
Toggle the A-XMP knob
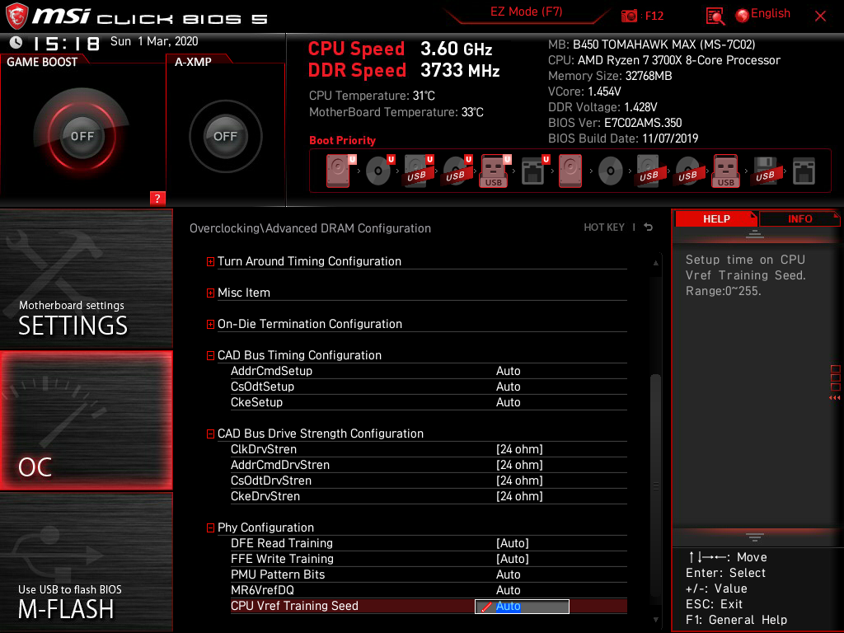tap(225, 136)
